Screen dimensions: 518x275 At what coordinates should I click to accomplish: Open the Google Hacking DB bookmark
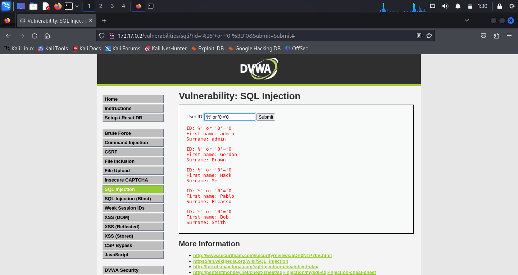tap(254, 49)
